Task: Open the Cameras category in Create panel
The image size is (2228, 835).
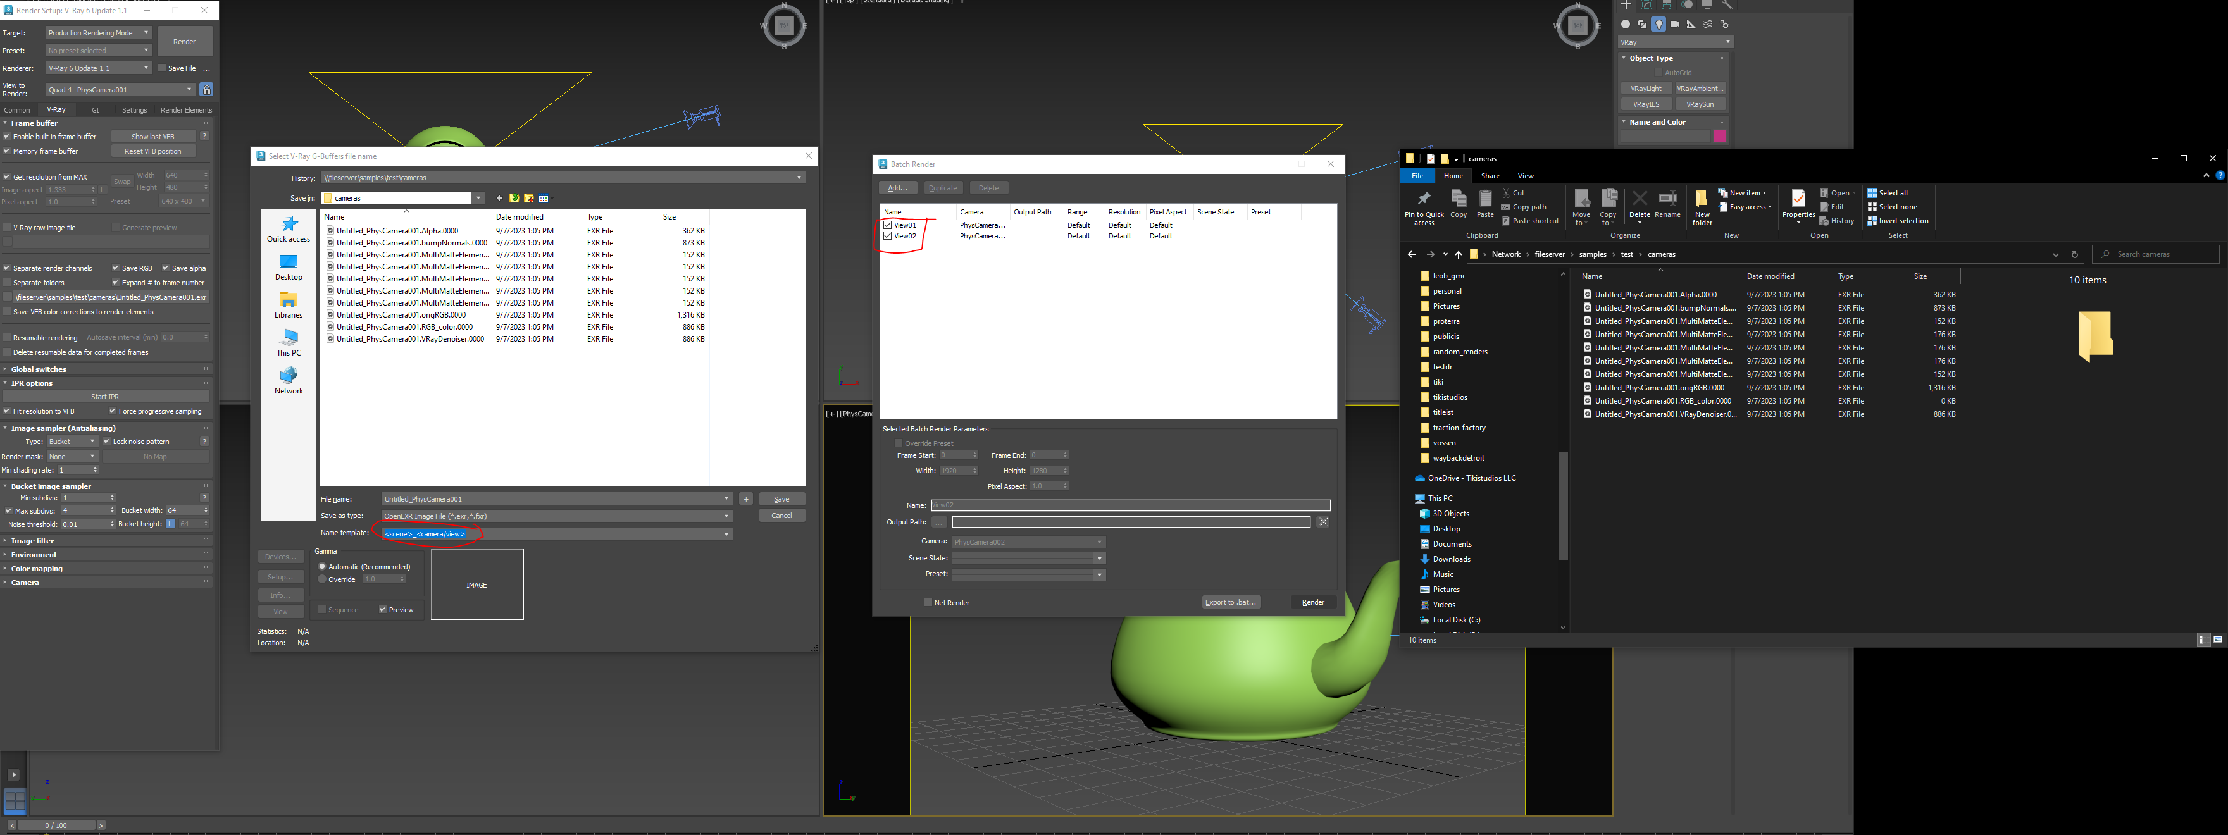Action: pyautogui.click(x=1674, y=24)
